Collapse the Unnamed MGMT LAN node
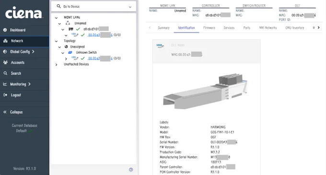The width and height of the screenshot is (326, 175). (x=59, y=23)
